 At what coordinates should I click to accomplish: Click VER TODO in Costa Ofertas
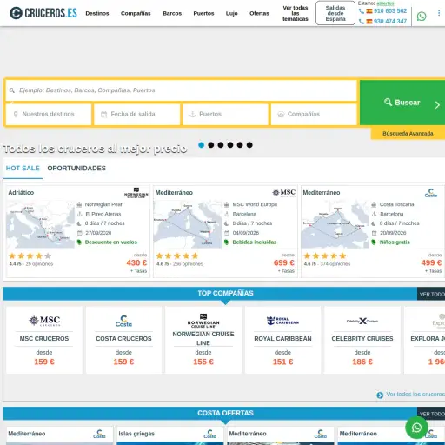pos(432,414)
